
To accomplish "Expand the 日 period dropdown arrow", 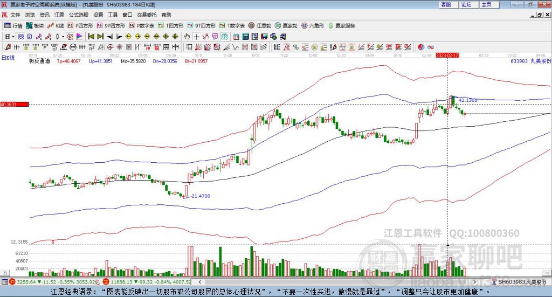I will 13,37.
